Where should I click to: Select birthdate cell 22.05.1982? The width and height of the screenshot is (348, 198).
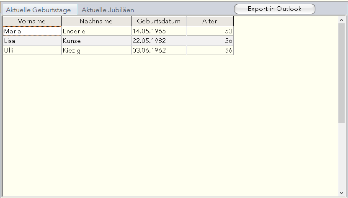click(159, 41)
